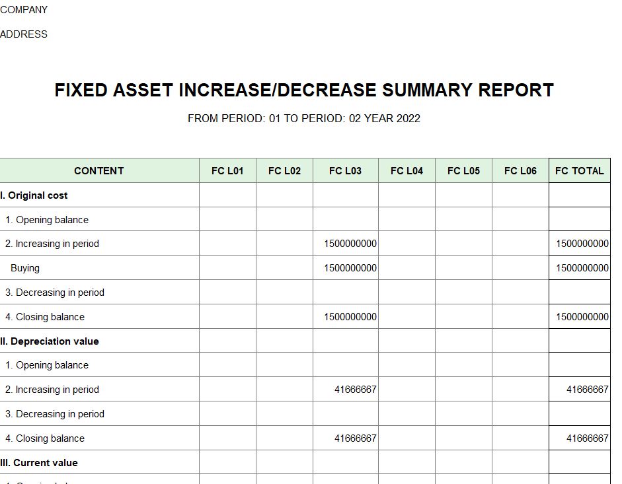The height and width of the screenshot is (484, 622).
Task: Click Original cost Closing balance FC L03 value
Action: (350, 317)
